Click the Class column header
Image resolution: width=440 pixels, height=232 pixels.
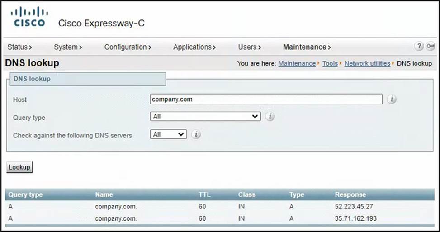[246, 194]
